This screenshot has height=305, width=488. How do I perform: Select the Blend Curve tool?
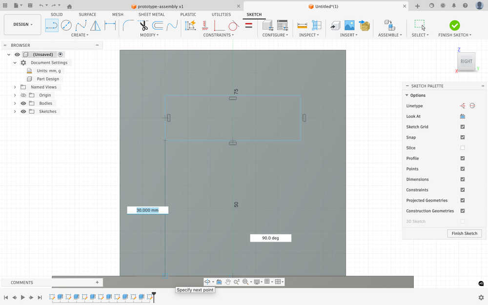pos(172,25)
